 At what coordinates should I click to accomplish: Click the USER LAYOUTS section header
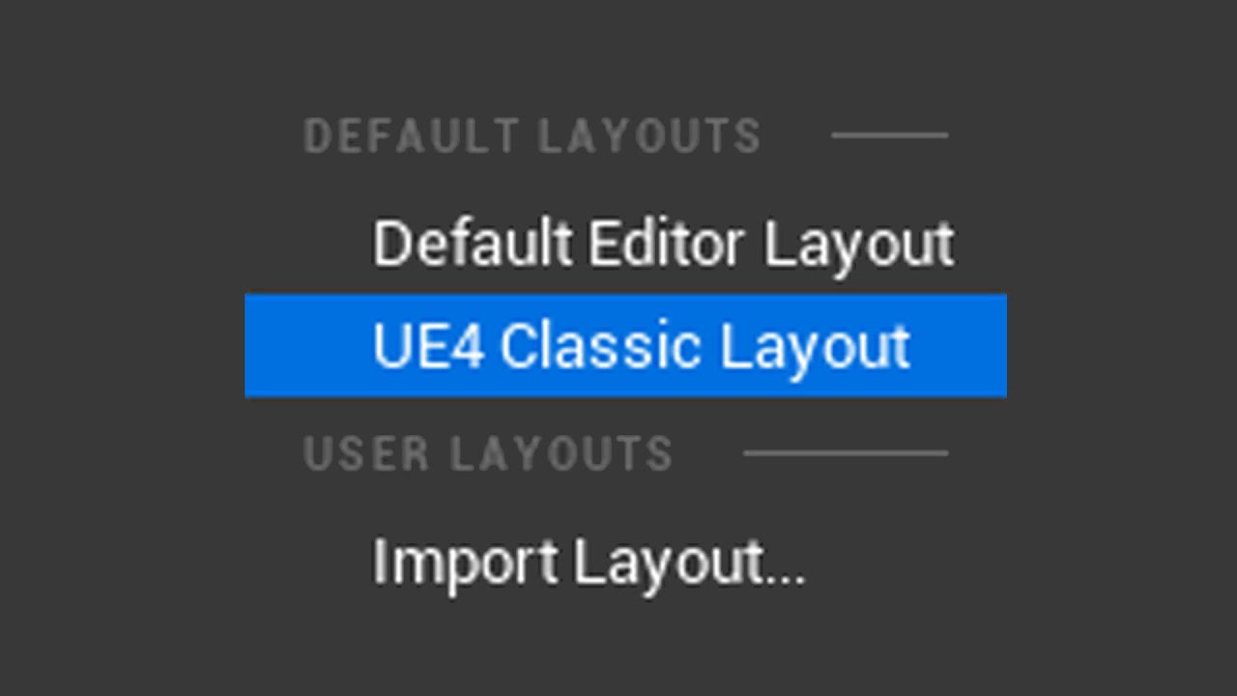[488, 453]
